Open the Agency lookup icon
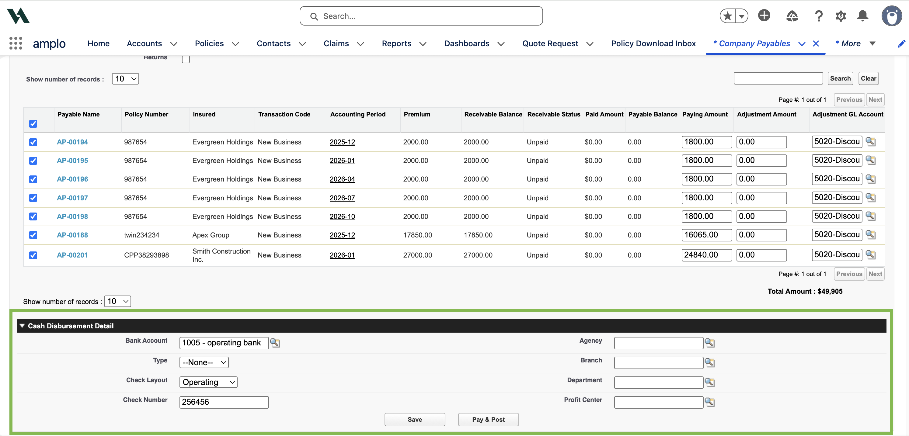The width and height of the screenshot is (909, 436). pyautogui.click(x=709, y=343)
